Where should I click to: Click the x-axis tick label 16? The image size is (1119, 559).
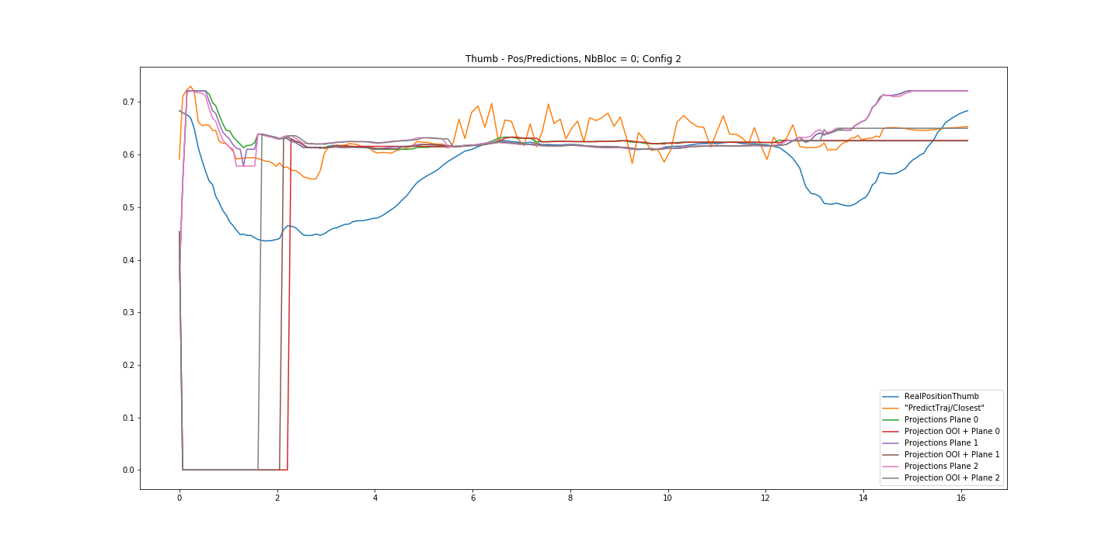point(960,500)
